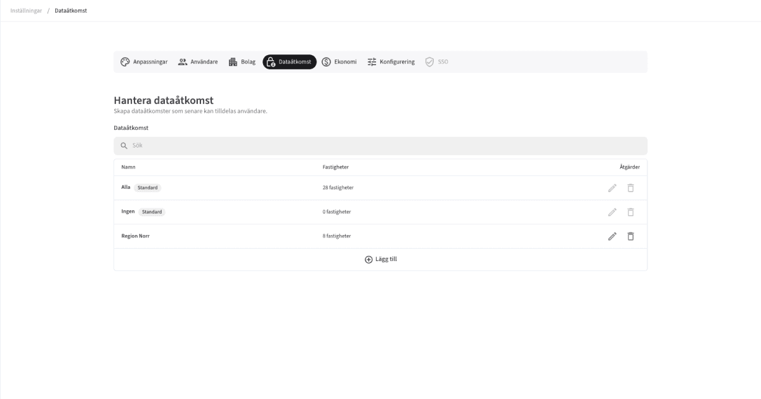Select the Bolag building icon
761x399 pixels.
pos(231,61)
